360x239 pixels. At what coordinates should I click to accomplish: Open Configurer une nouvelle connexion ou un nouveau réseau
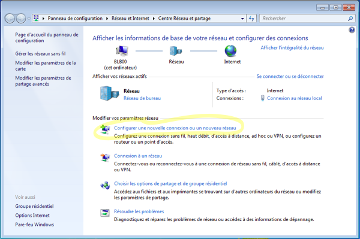pyautogui.click(x=175, y=128)
